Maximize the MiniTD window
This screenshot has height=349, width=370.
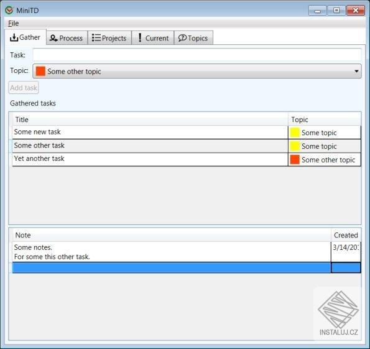point(336,11)
